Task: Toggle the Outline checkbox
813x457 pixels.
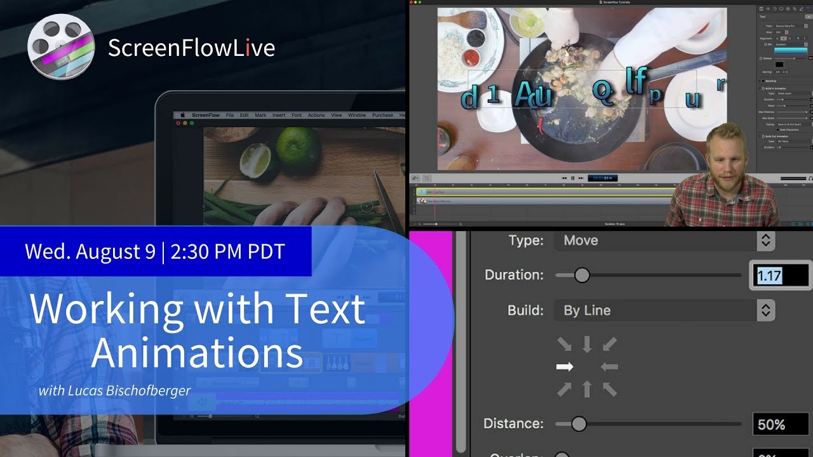Action: pos(761,58)
